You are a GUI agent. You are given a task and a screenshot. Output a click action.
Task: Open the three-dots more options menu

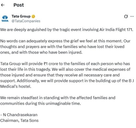pyautogui.click(x=132, y=16)
